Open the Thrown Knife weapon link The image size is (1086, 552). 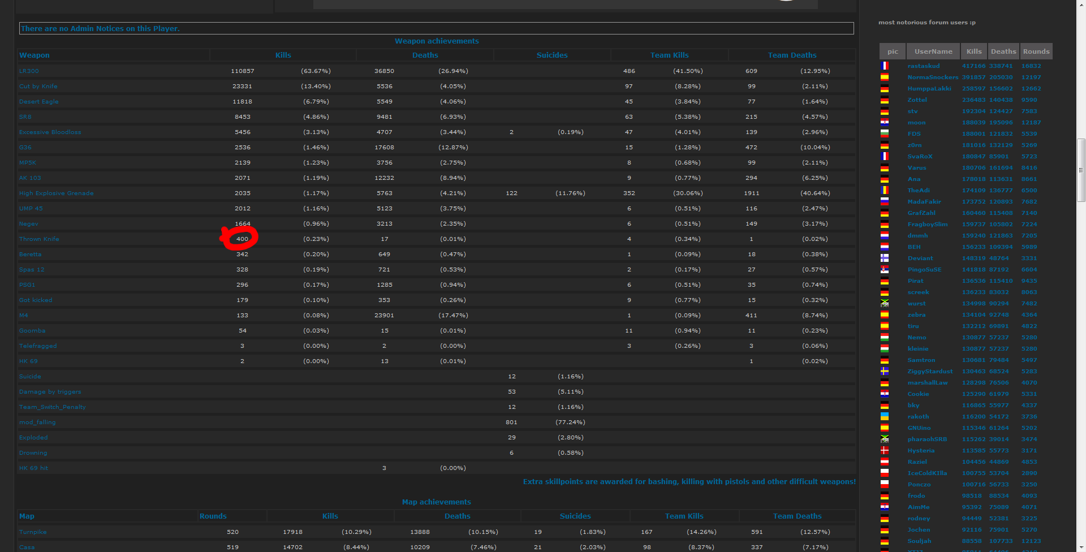(39, 239)
